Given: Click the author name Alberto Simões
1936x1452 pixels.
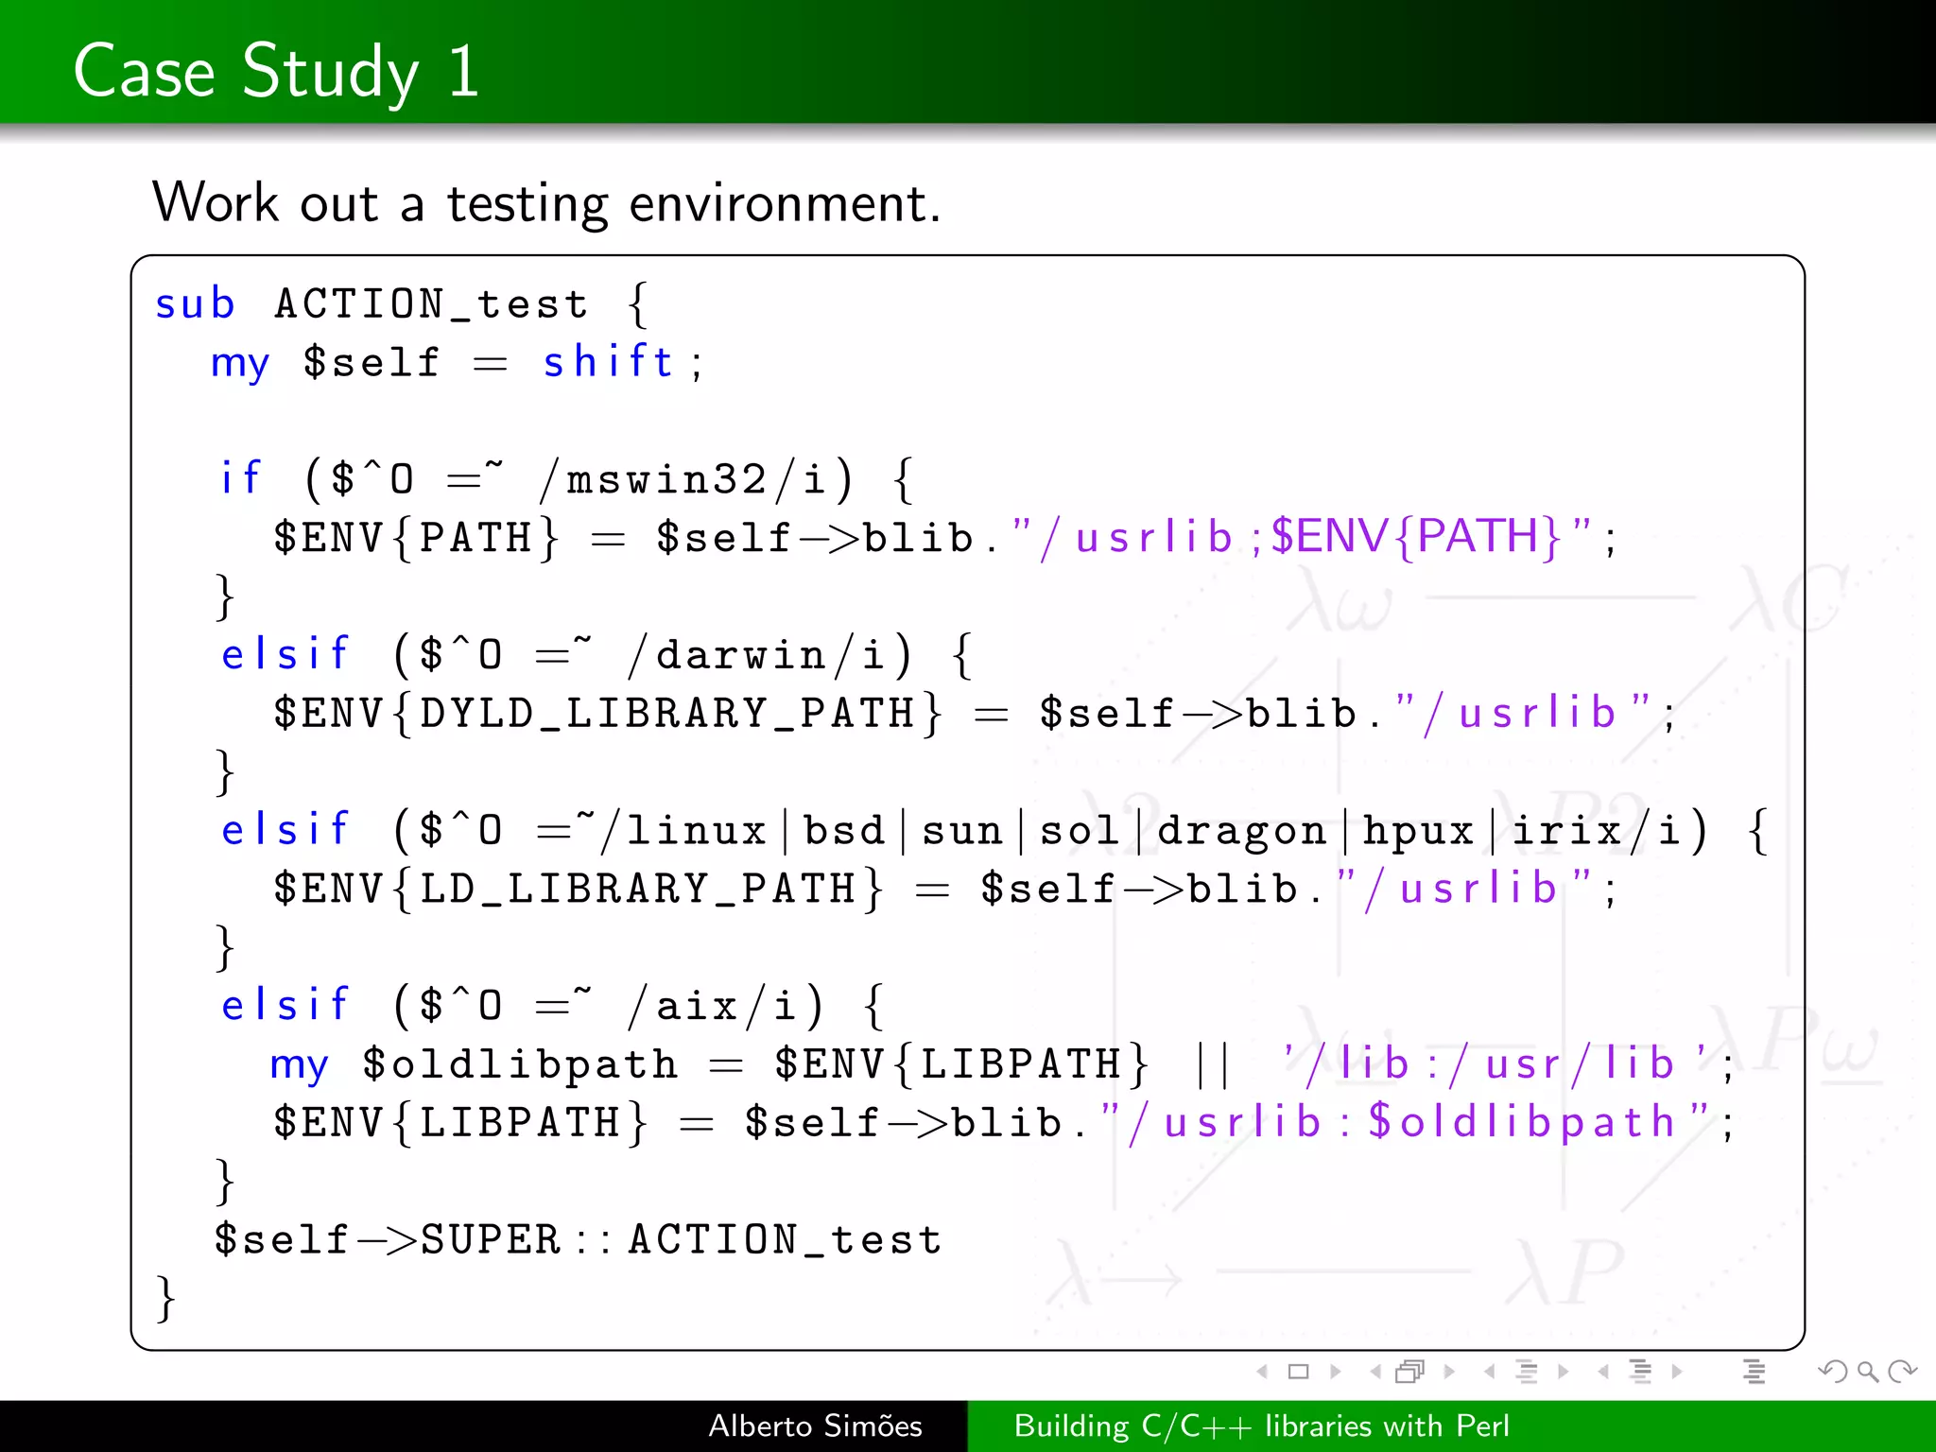Looking at the screenshot, I should pyautogui.click(x=815, y=1426).
